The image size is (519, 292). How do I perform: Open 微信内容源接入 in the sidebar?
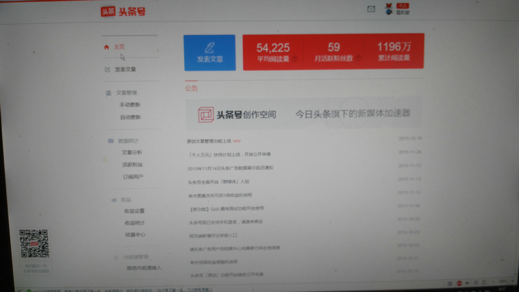tap(144, 268)
